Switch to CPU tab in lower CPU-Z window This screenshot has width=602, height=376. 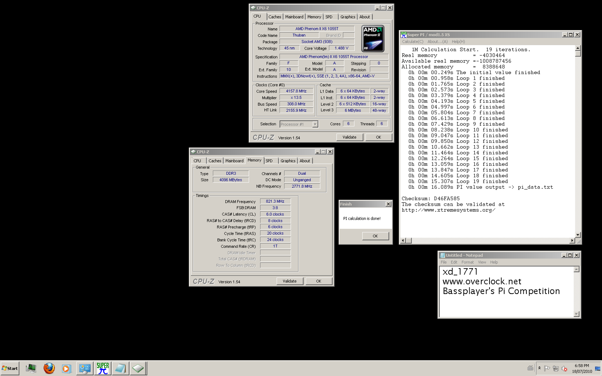click(197, 161)
